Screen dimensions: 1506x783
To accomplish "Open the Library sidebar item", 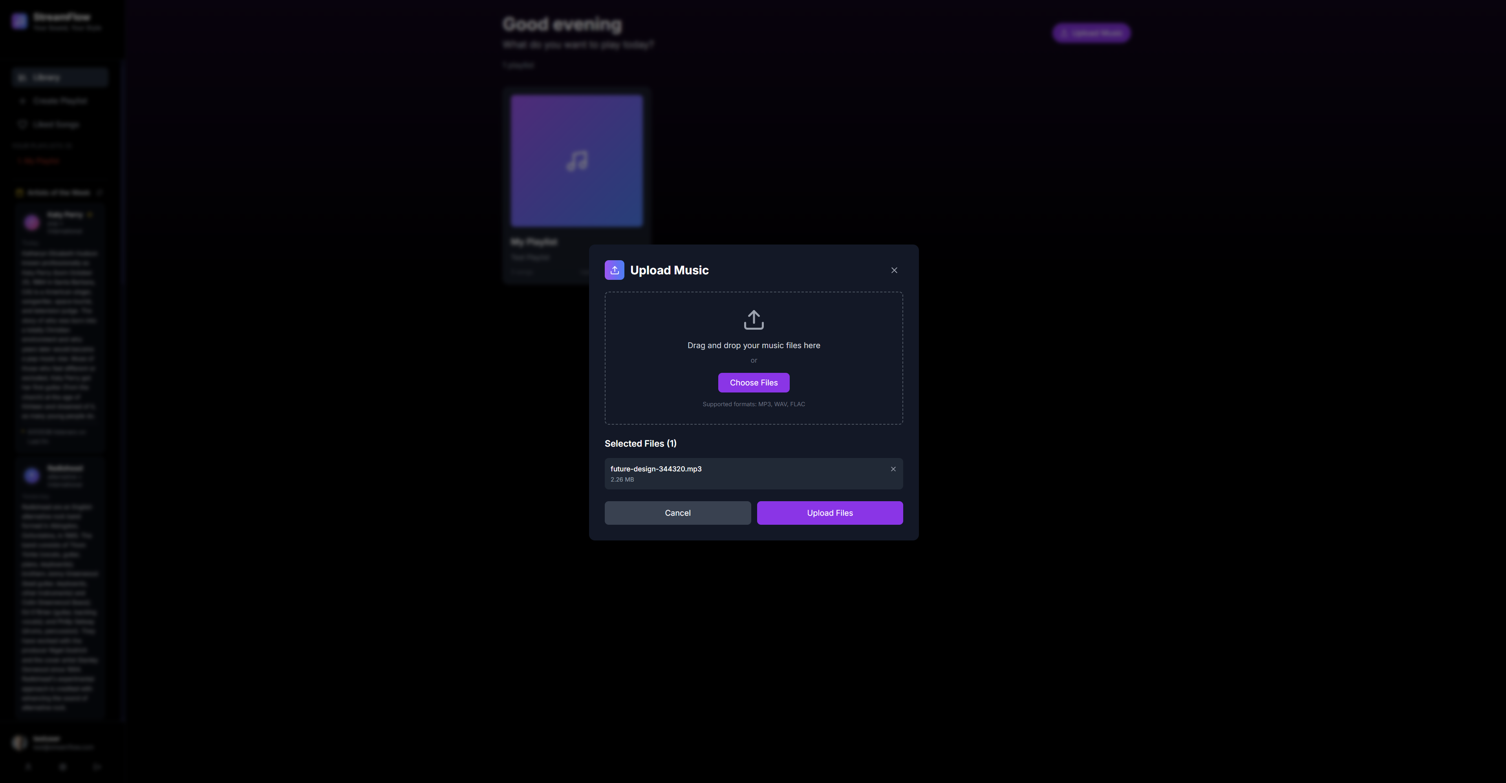I will [60, 77].
